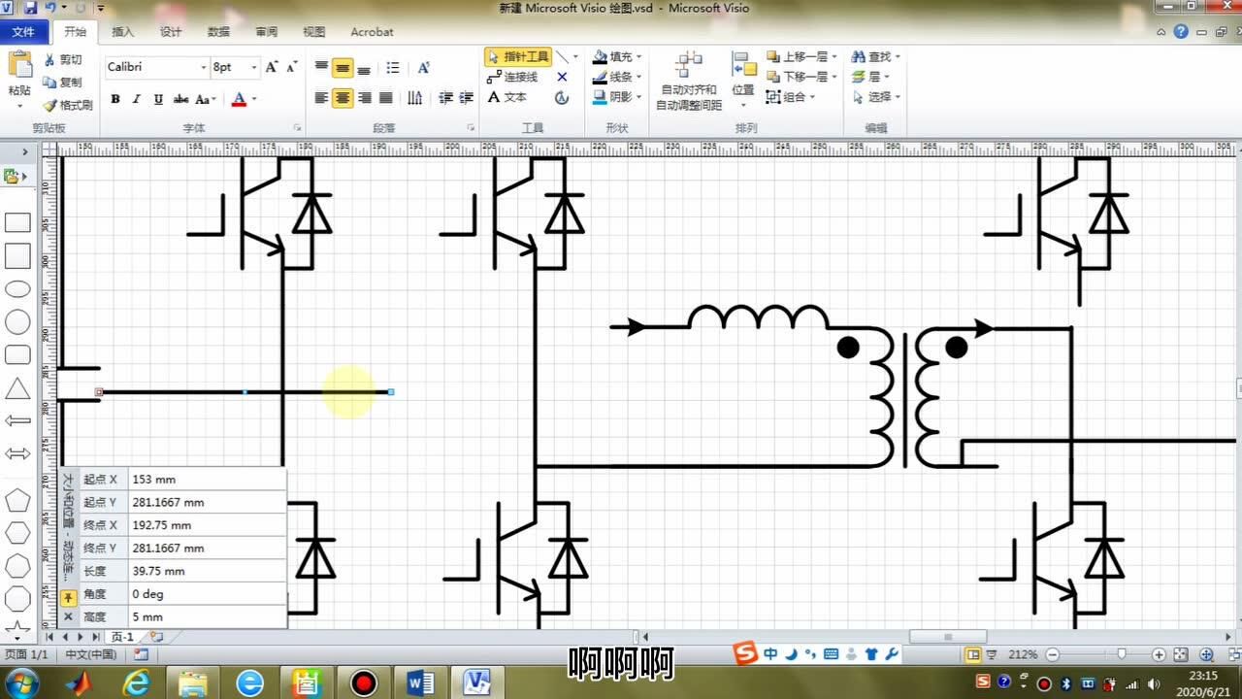Activate the Connector tool (连接线)
Image resolution: width=1242 pixels, height=699 pixels.
coord(512,77)
